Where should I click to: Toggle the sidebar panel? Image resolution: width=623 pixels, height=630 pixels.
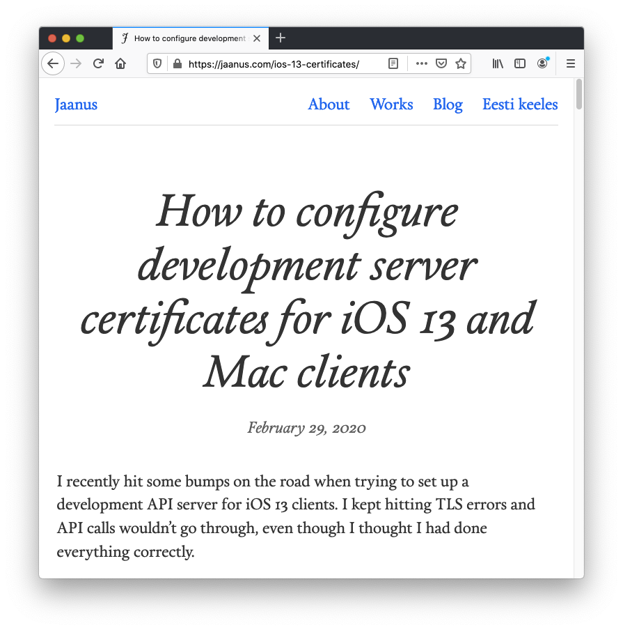pos(520,63)
